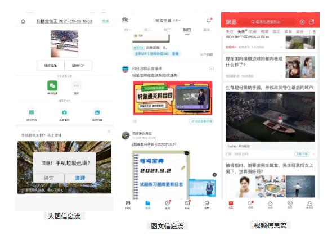Open the forest big-image ad
Screen dimensions: 332x240
[x=64, y=167]
